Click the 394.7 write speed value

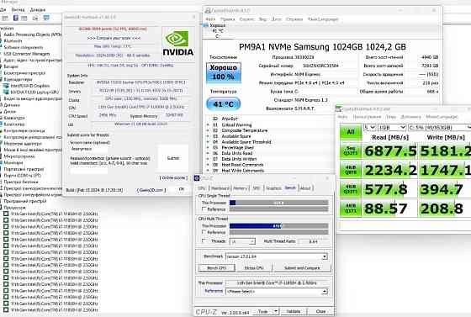(442, 189)
